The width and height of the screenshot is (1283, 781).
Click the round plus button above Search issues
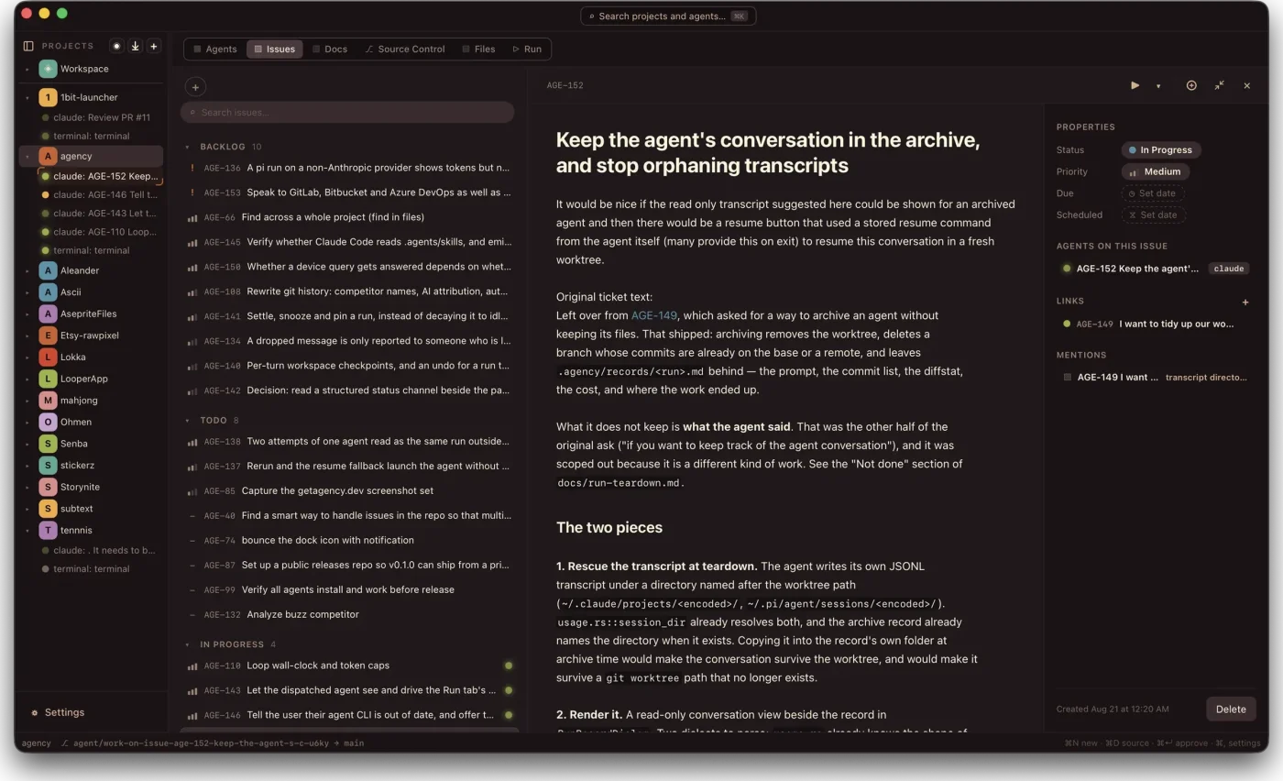(x=195, y=87)
